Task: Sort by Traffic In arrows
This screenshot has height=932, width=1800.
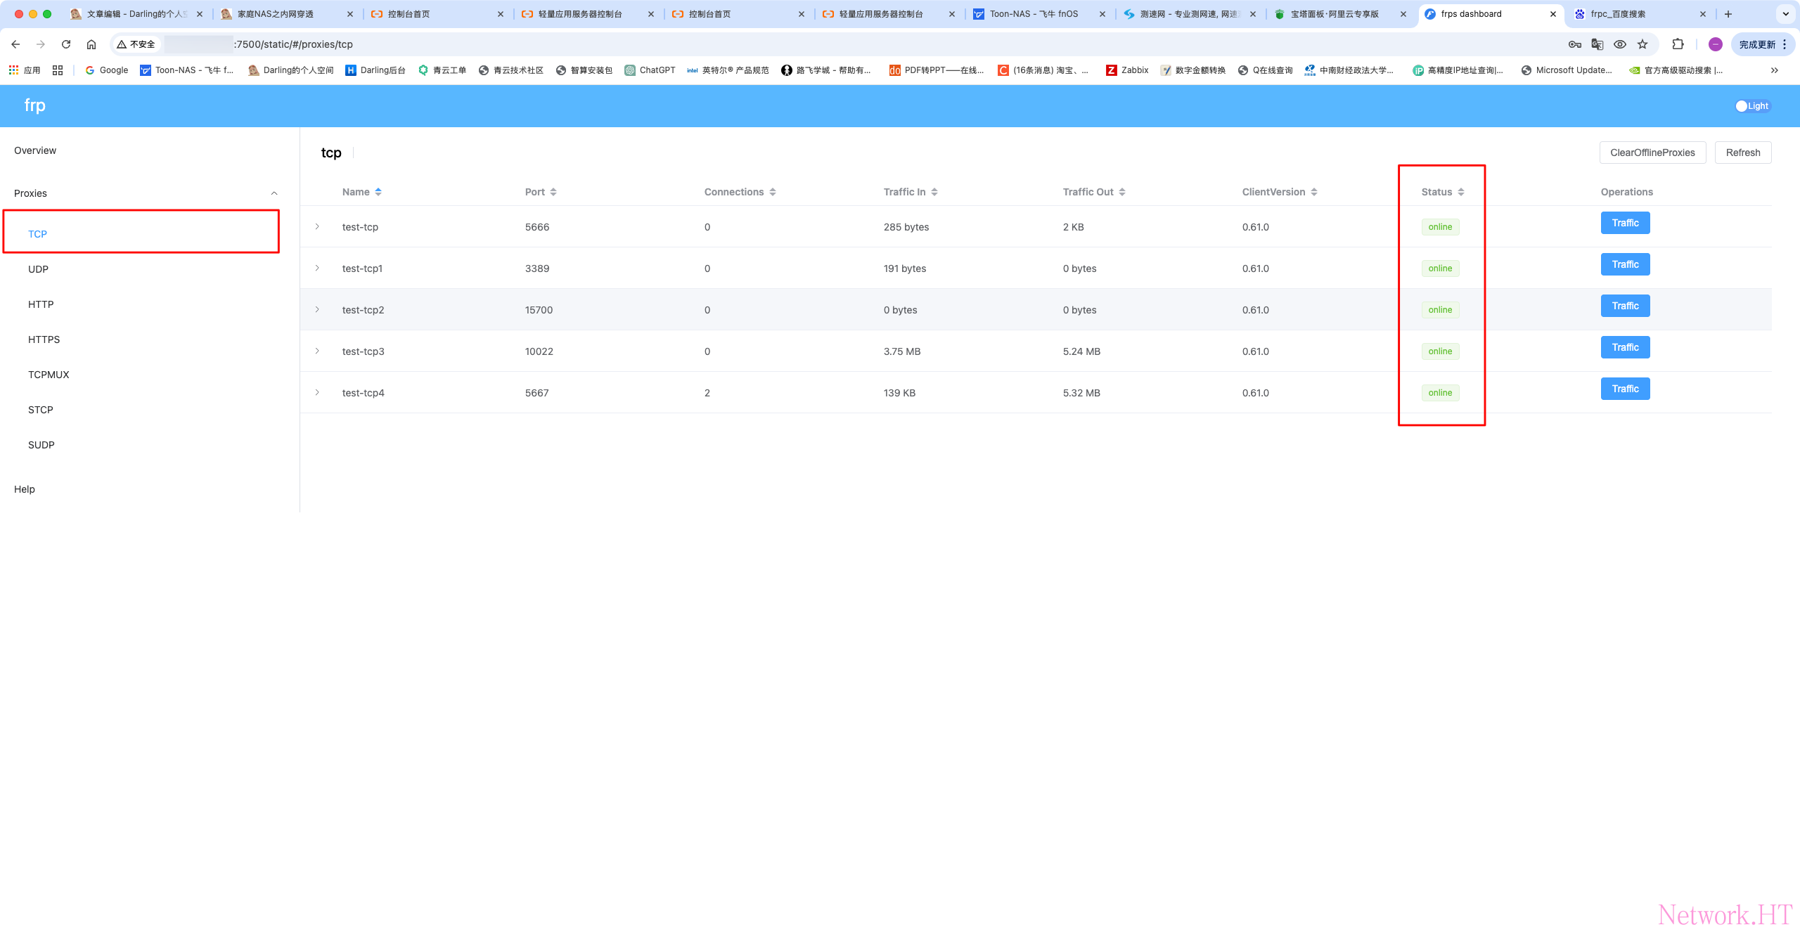Action: (934, 192)
